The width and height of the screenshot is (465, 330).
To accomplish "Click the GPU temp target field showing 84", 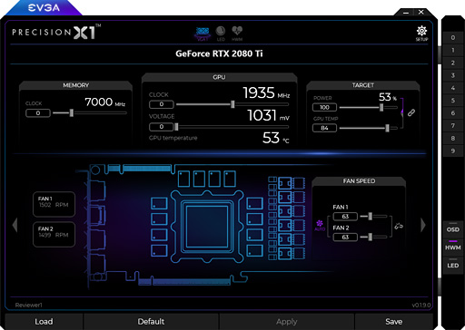I will pos(324,128).
